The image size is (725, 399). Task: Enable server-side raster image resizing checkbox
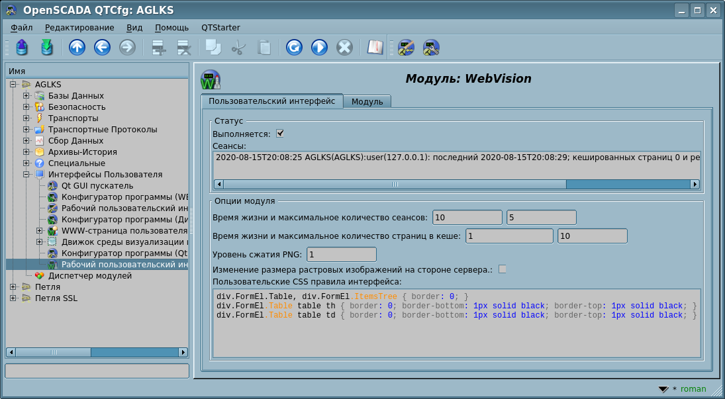[x=502, y=269]
